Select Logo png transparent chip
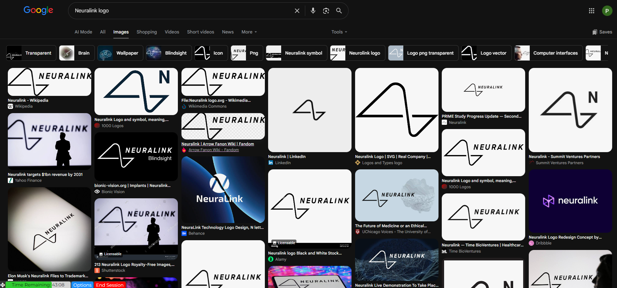617x288 pixels. coord(423,53)
